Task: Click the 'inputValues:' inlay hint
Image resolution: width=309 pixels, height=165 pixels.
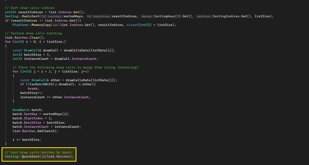Action: 101,16
